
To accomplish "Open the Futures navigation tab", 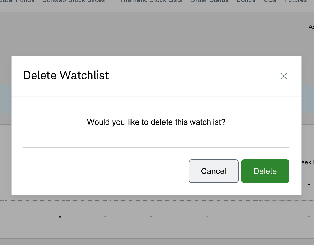I will coord(295,1).
